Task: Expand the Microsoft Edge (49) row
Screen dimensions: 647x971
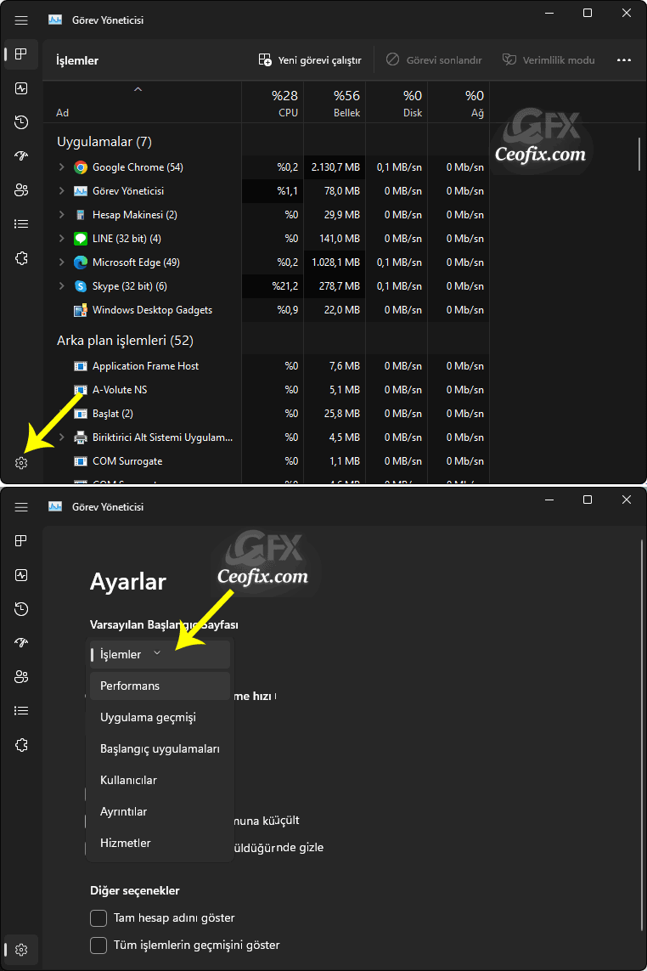Action: pyautogui.click(x=61, y=263)
